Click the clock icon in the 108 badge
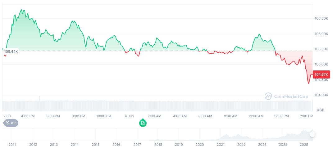Screen dimensions: 333x148 coord(7,123)
